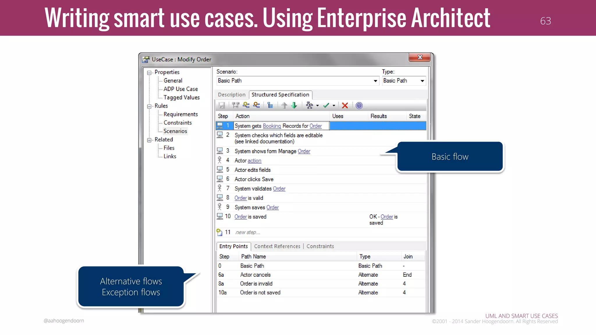596x335 pixels.
Task: Collapse the Properties tree node
Action: [149, 73]
